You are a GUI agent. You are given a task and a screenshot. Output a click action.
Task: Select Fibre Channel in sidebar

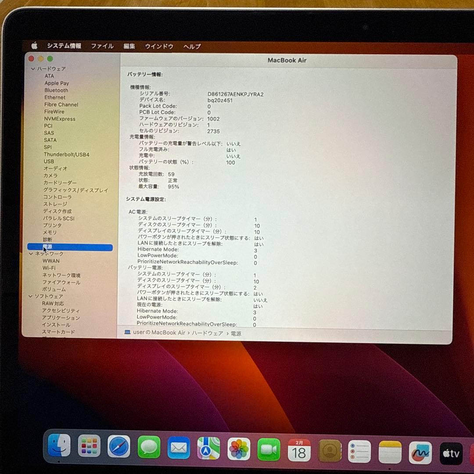pyautogui.click(x=61, y=104)
